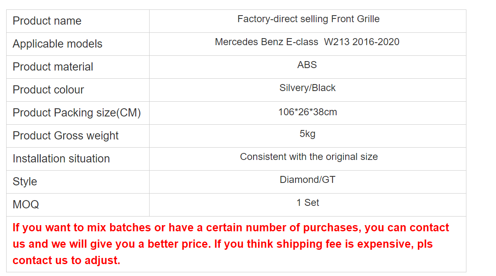Click the 'MOQ' row label
Image resolution: width=496 pixels, height=276 pixels.
point(26,205)
